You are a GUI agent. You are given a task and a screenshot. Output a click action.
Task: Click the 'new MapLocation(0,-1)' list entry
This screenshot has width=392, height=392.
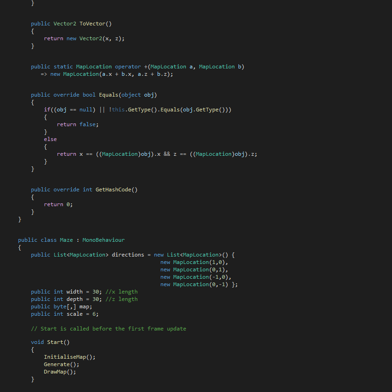tap(194, 284)
